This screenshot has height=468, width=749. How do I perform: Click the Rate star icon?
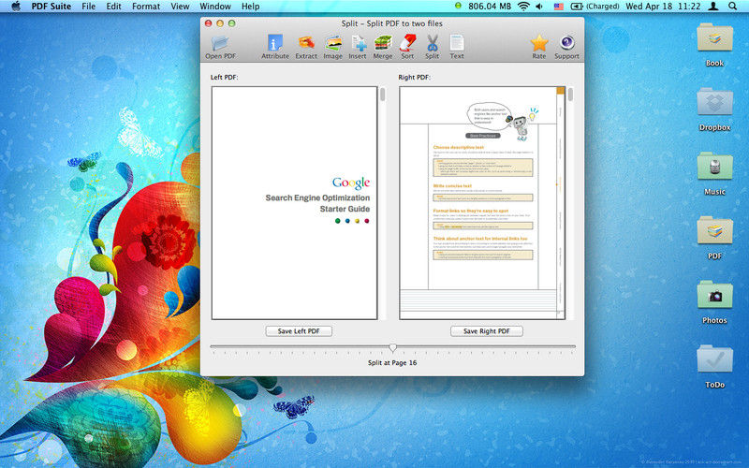(539, 47)
